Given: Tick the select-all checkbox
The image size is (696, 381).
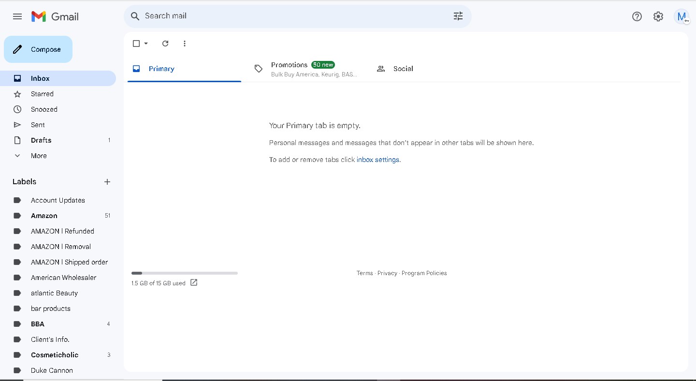Looking at the screenshot, I should coord(136,44).
